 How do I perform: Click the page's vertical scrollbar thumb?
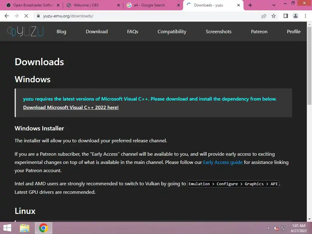tap(309, 66)
